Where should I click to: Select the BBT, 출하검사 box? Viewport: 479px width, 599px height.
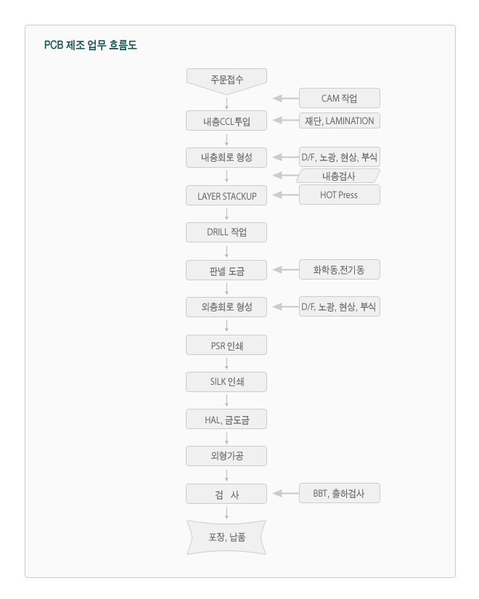point(339,493)
